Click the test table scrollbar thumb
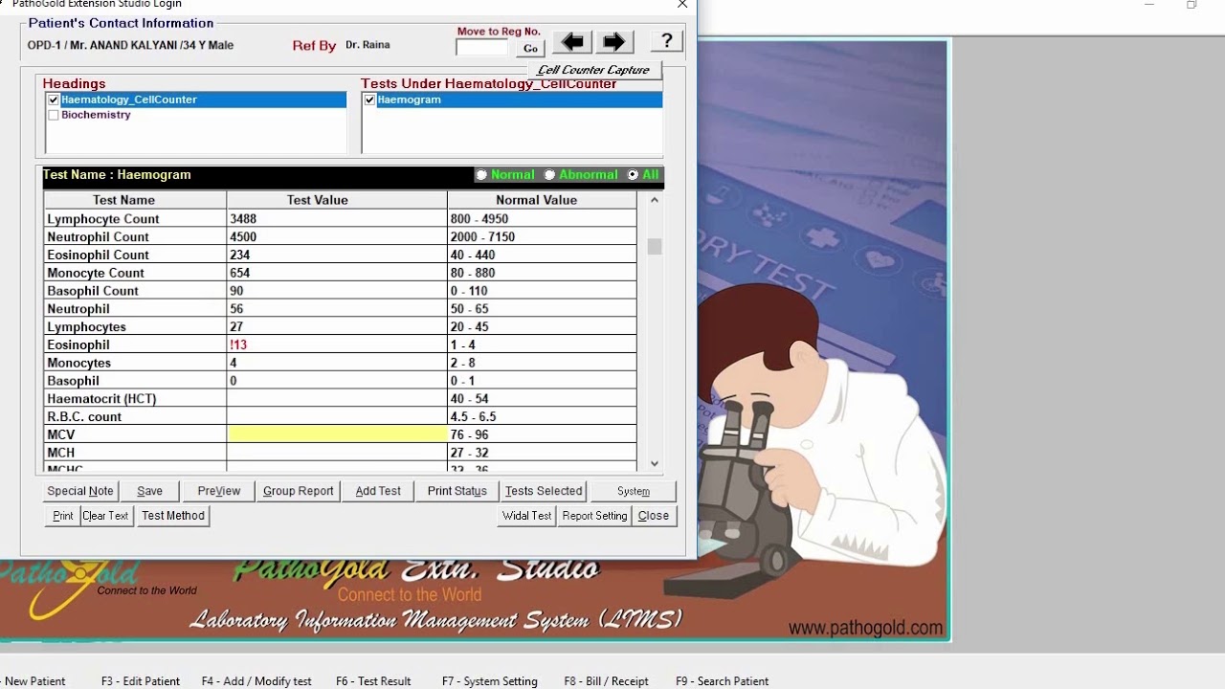The image size is (1225, 689). pyautogui.click(x=655, y=247)
